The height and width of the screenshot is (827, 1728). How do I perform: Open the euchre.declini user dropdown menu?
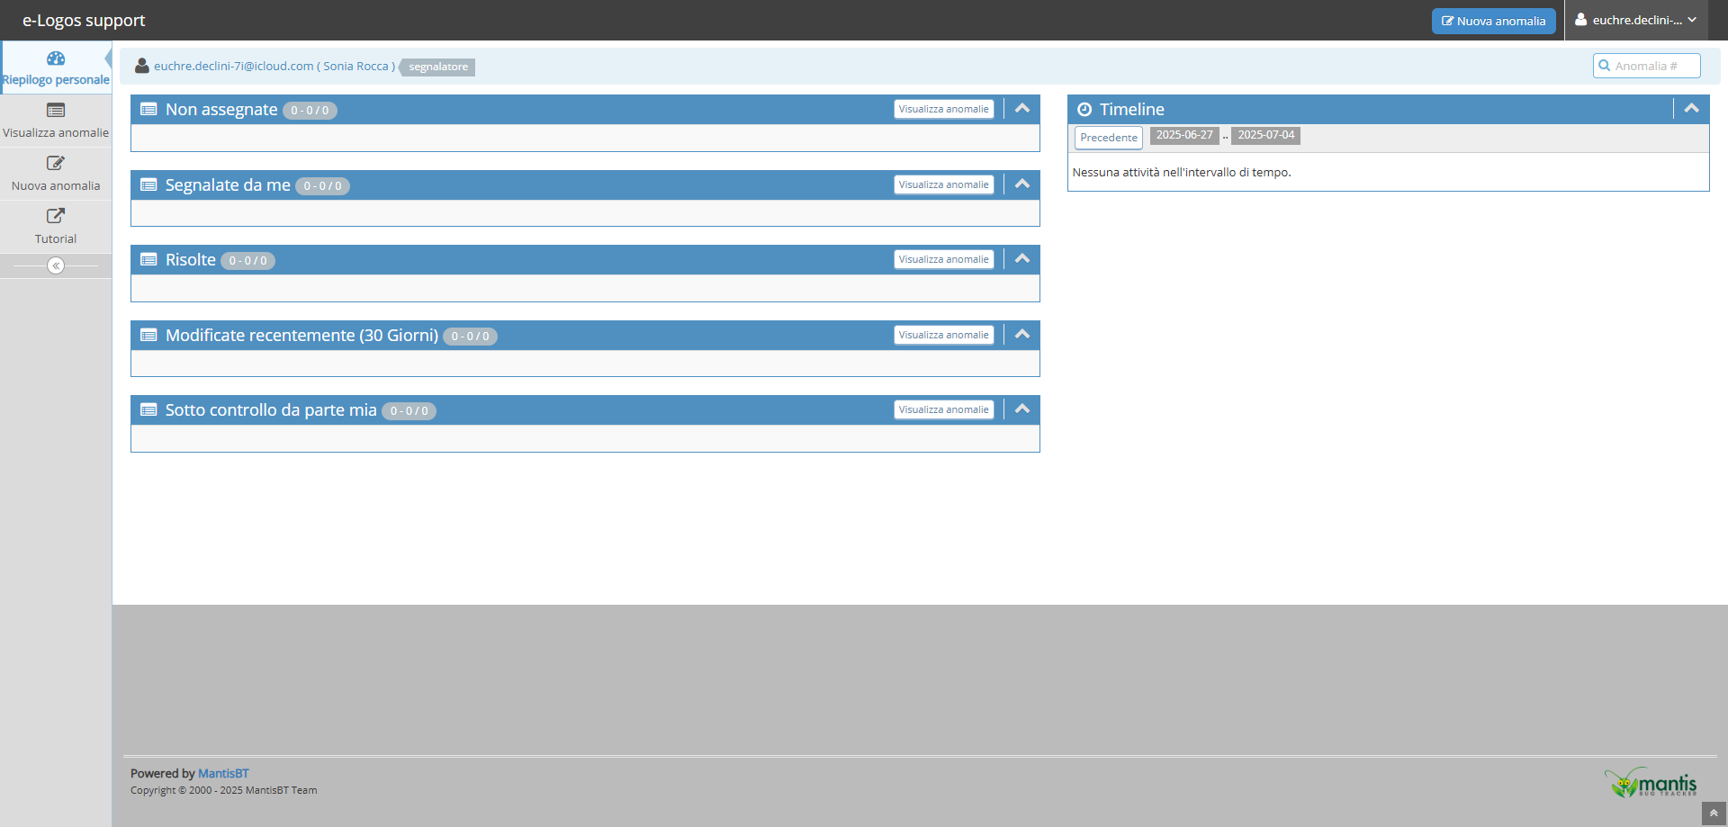click(x=1636, y=20)
